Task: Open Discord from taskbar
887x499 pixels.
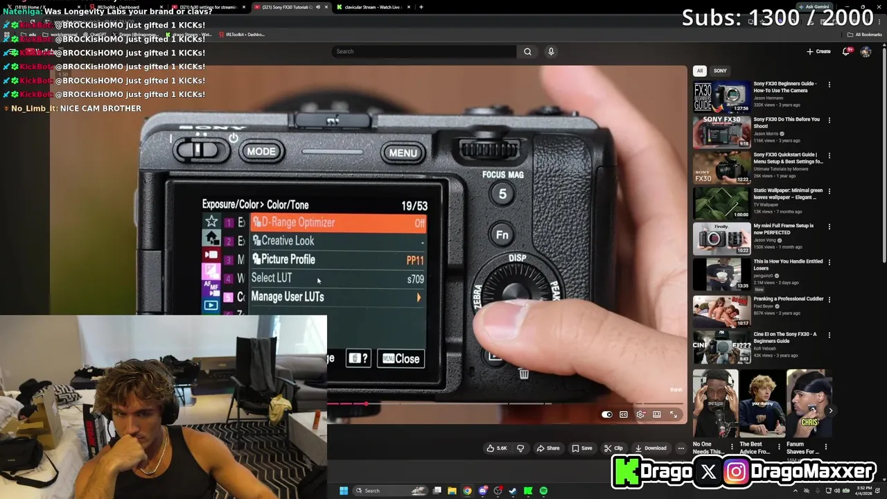Action: (x=482, y=491)
